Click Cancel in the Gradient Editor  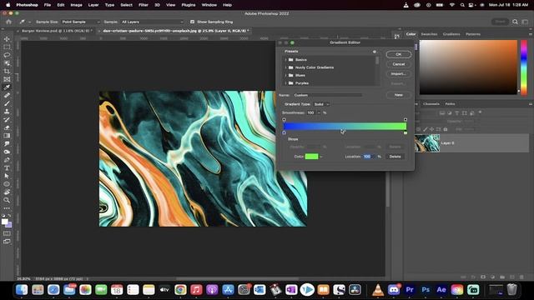coord(399,64)
